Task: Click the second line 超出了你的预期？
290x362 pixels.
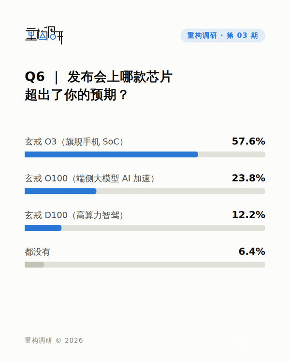Action: (76, 95)
